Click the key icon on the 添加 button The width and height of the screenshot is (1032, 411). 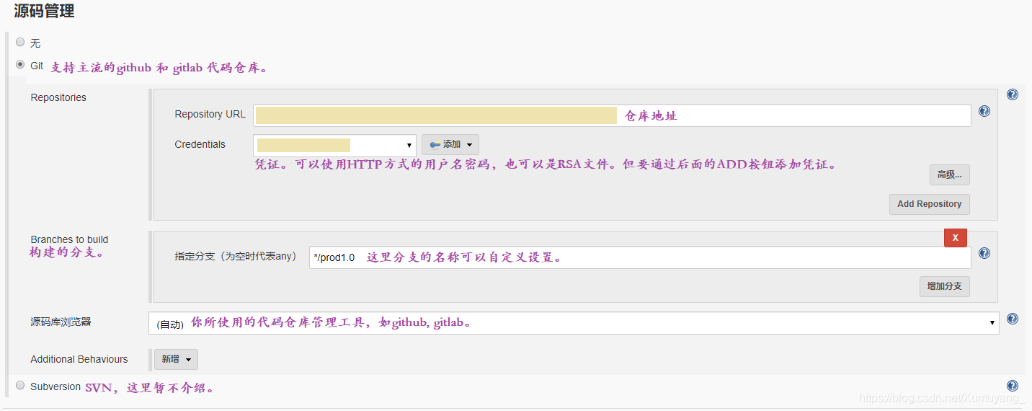(435, 145)
